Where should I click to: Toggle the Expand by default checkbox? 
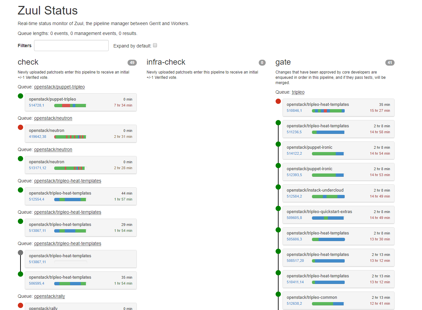pyautogui.click(x=155, y=46)
